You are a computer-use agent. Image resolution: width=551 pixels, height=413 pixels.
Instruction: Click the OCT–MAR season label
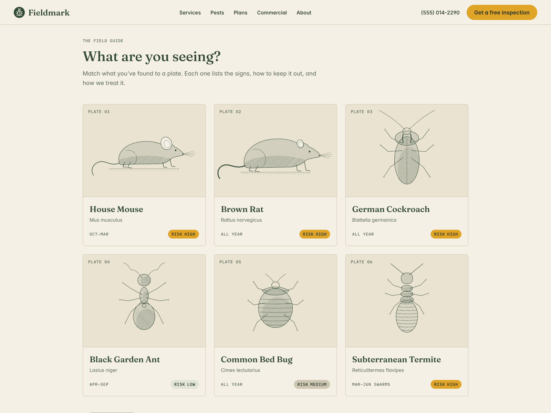tap(99, 234)
